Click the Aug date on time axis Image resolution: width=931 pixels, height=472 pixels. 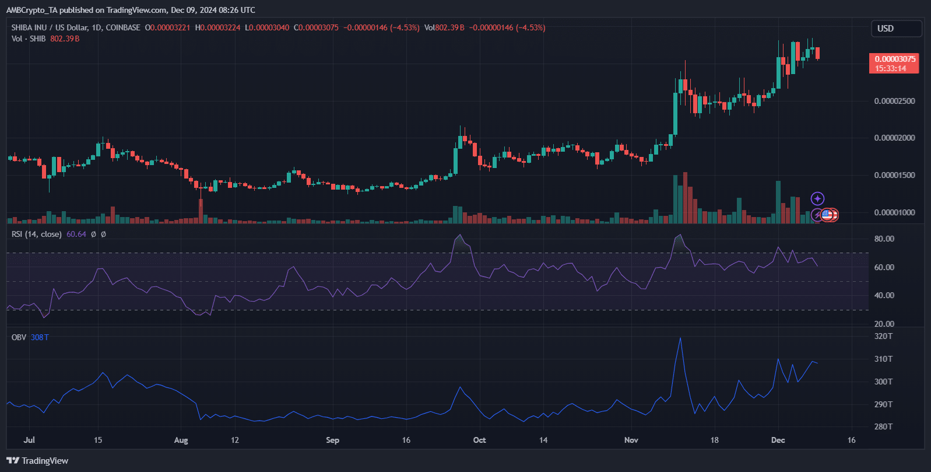click(x=181, y=440)
